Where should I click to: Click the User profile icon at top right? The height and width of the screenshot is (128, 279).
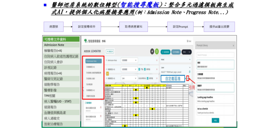pyautogui.click(x=189, y=41)
